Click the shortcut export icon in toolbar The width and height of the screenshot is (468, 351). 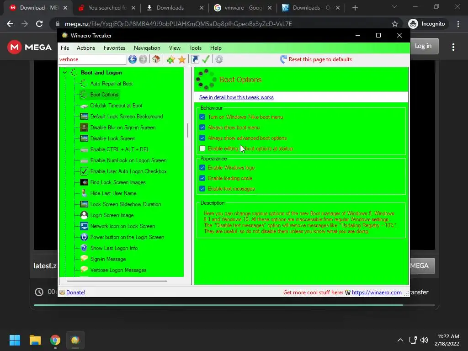(195, 59)
